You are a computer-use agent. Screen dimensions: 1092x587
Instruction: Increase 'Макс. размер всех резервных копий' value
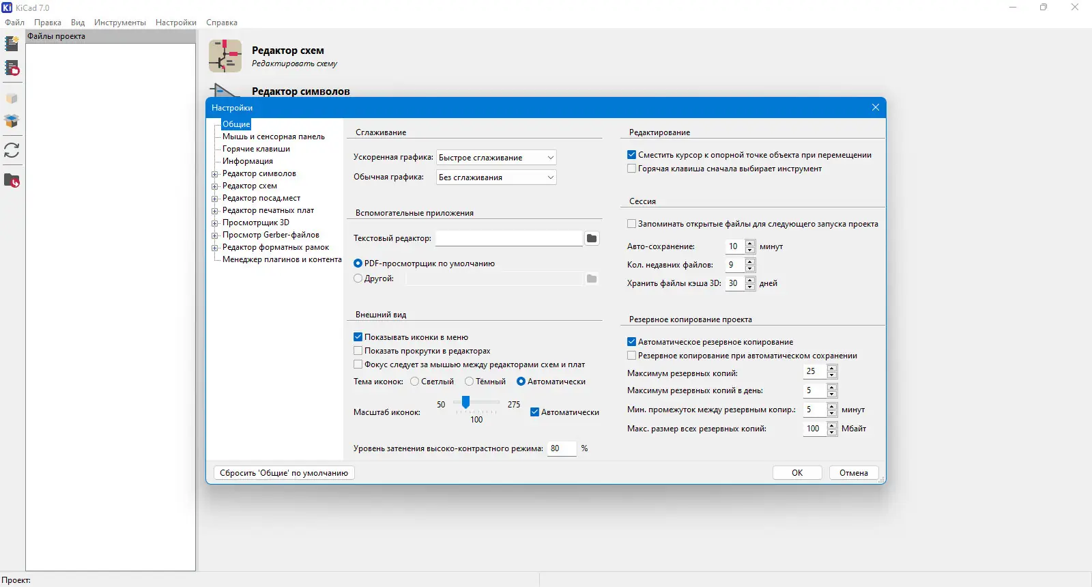[831, 425]
